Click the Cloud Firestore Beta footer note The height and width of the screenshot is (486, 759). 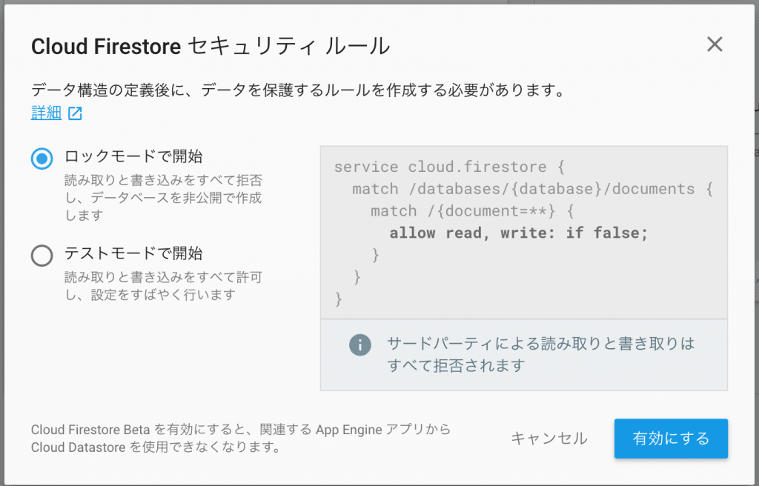[x=241, y=438]
